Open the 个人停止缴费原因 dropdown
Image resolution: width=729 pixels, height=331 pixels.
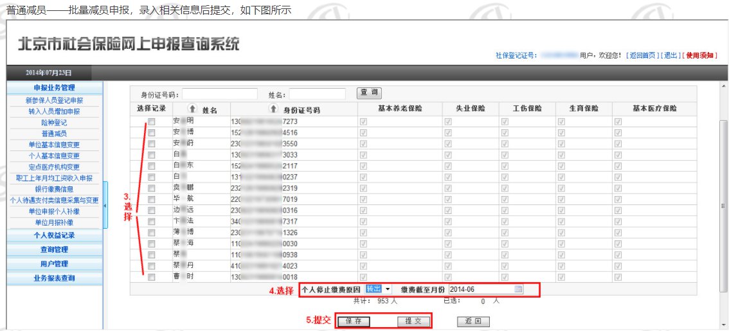point(388,290)
